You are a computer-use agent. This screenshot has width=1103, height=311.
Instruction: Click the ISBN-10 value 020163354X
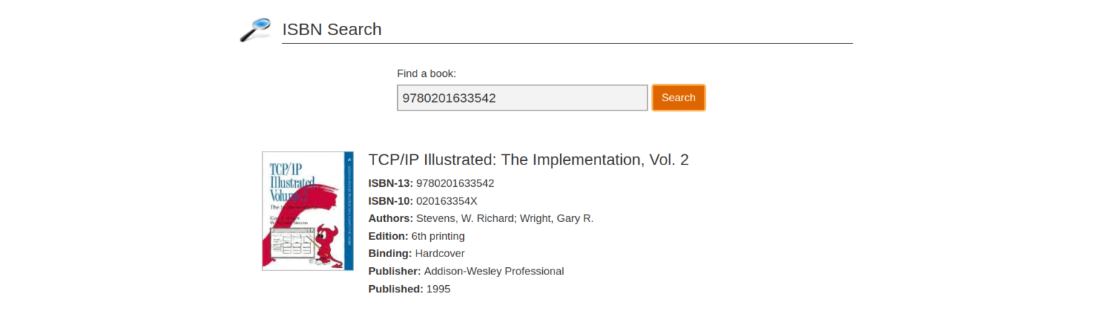pos(447,201)
